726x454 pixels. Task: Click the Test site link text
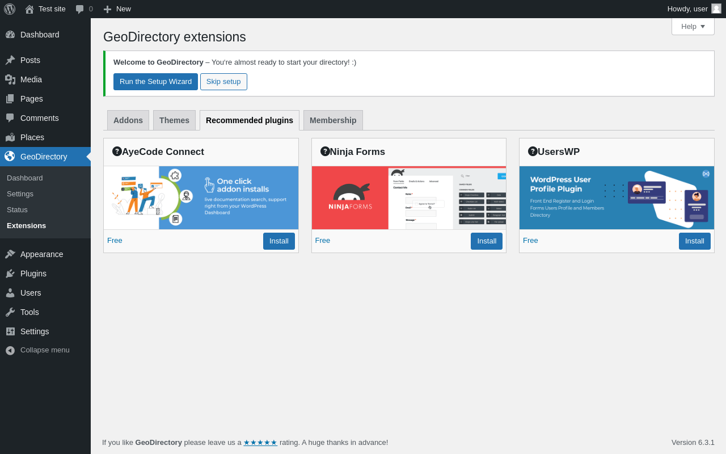pos(52,9)
